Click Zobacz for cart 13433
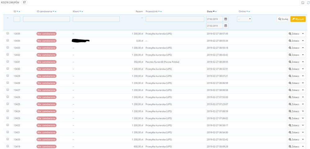The height and width of the screenshot is (149, 310). click(294, 48)
